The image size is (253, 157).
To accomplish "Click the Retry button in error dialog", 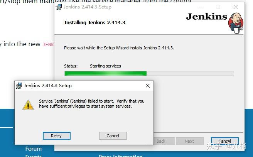I will [56, 136].
